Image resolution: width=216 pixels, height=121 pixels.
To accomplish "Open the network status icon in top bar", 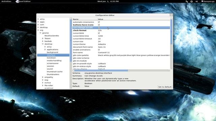I will [x=187, y=1].
